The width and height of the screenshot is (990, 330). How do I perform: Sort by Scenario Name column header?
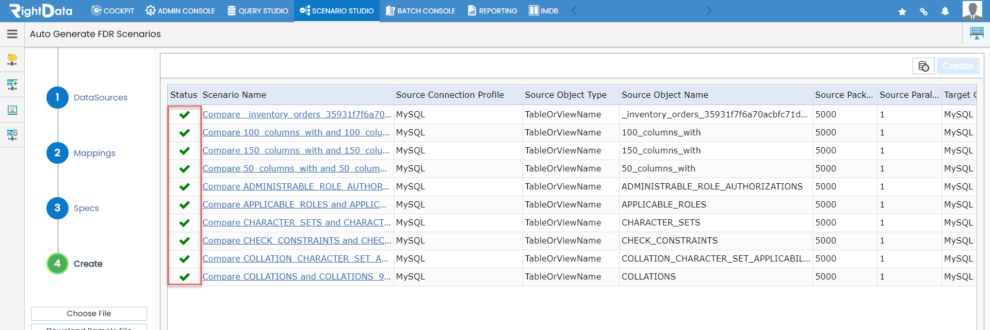pyautogui.click(x=297, y=95)
